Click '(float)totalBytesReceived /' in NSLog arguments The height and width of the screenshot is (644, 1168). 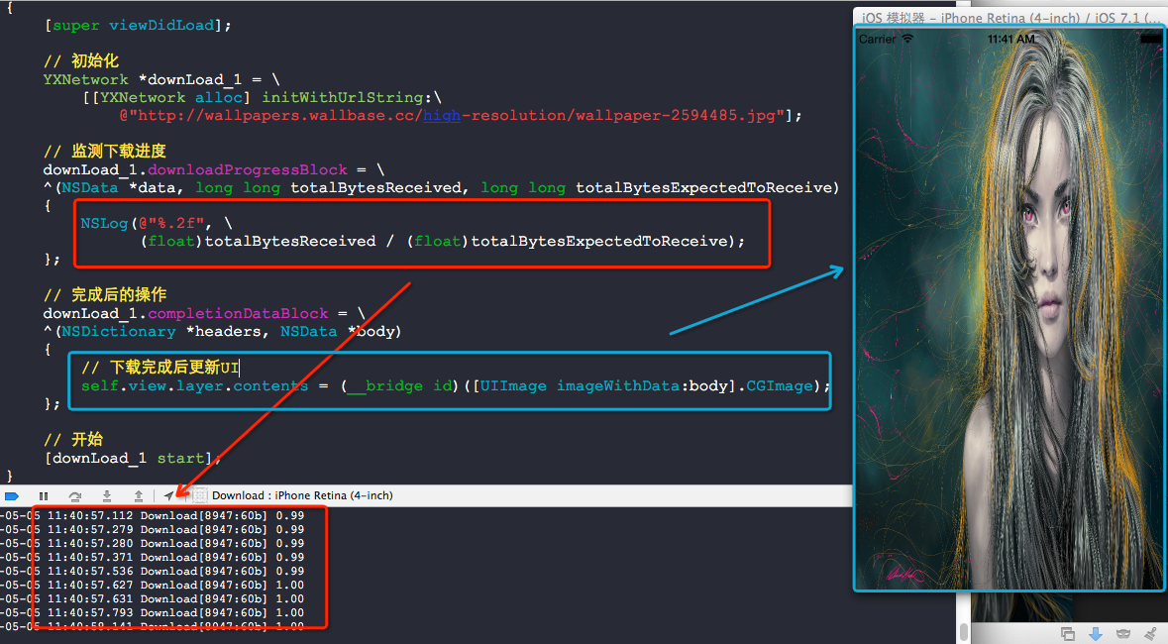[x=267, y=242]
